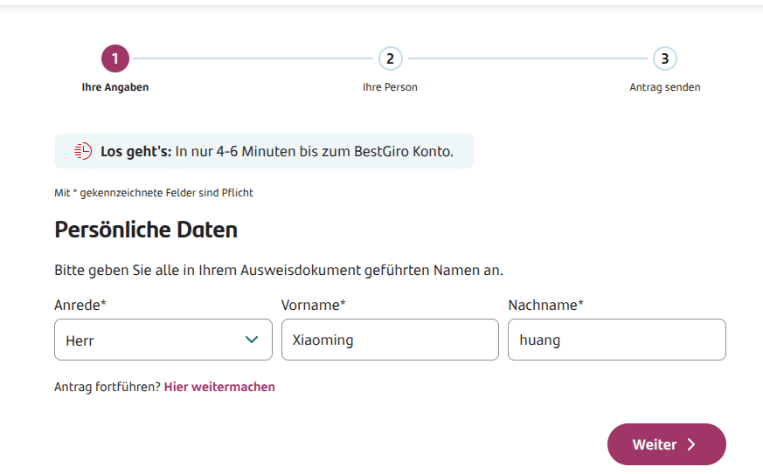Select the 'Ihre Angaben' step label
The width and height of the screenshot is (763, 474).
pos(115,87)
